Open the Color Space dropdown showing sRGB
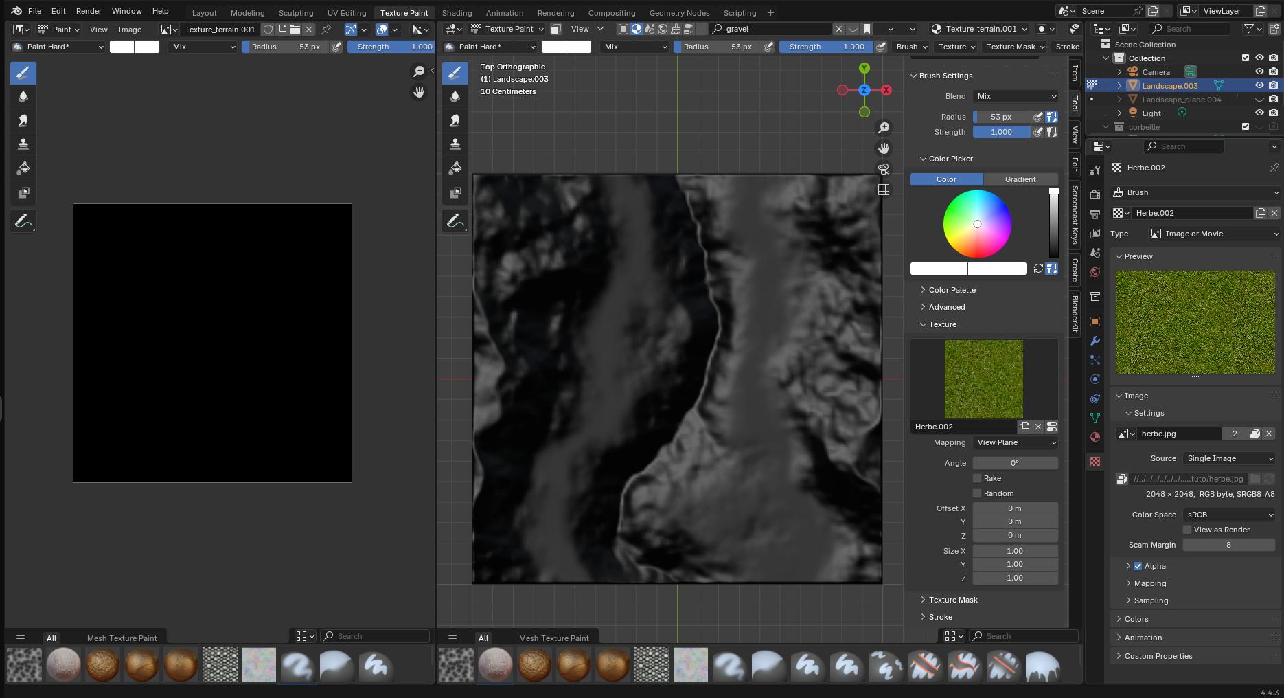 1228,515
